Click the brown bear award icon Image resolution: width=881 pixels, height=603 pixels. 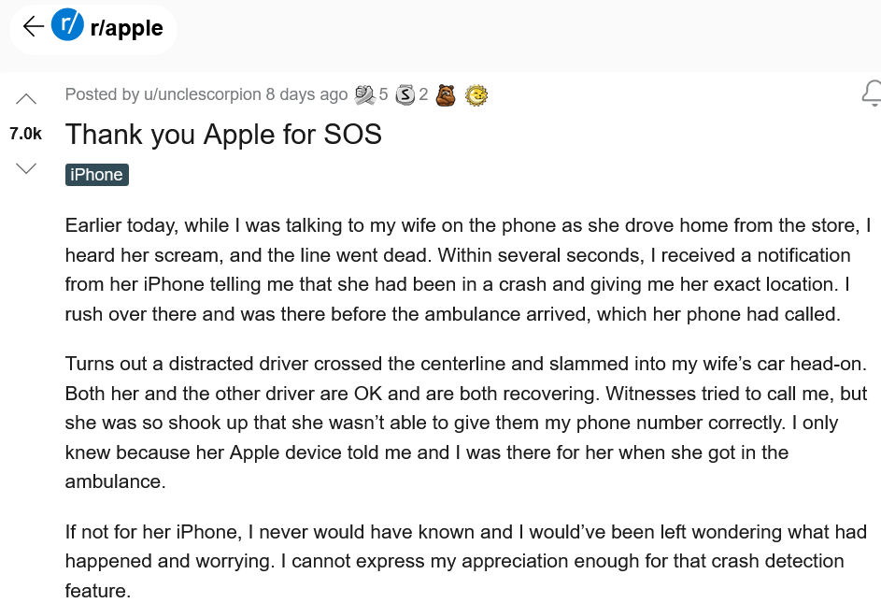click(446, 95)
